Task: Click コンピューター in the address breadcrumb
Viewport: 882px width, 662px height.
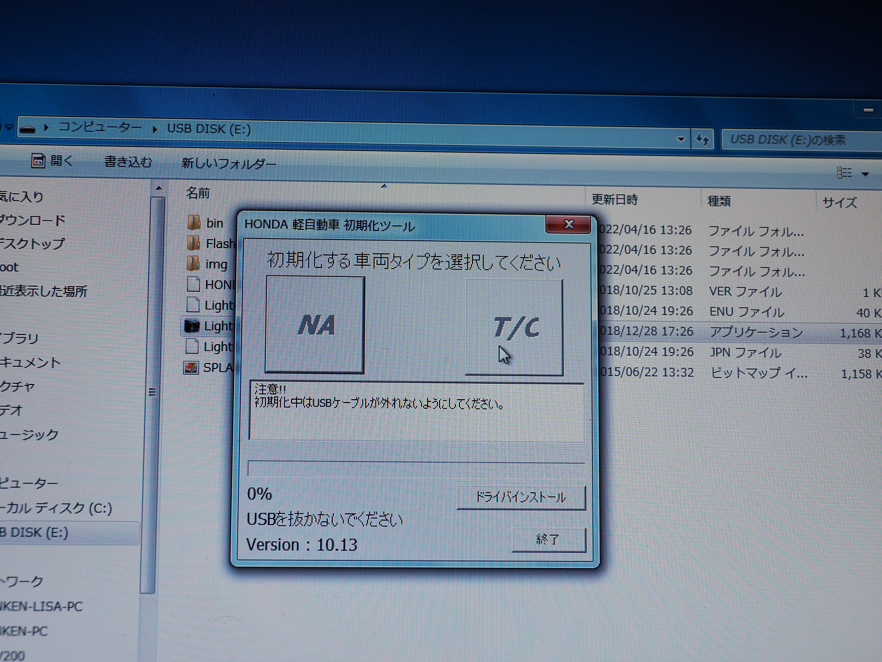Action: [x=100, y=127]
